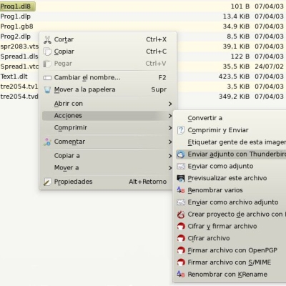Click the 24/07/02 date value

coord(269,66)
